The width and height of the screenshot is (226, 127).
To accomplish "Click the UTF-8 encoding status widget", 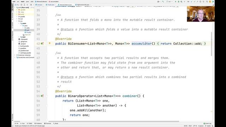I will tap(195, 126).
